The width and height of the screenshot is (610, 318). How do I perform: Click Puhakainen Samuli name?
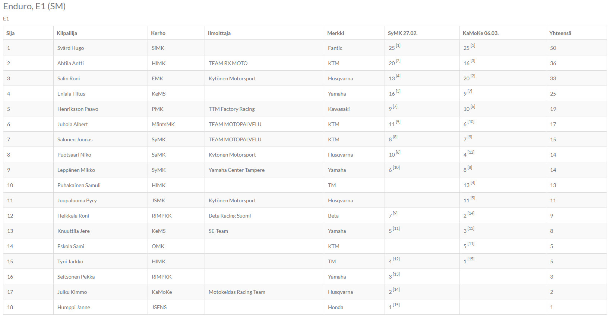tap(79, 185)
